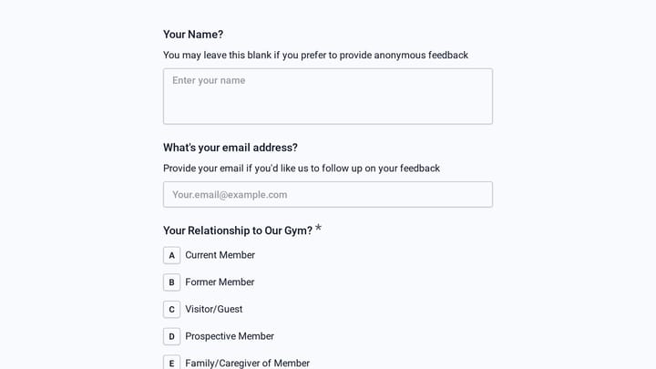Click the What's your email address? label
Screen dimensions: 656x369
(x=231, y=148)
